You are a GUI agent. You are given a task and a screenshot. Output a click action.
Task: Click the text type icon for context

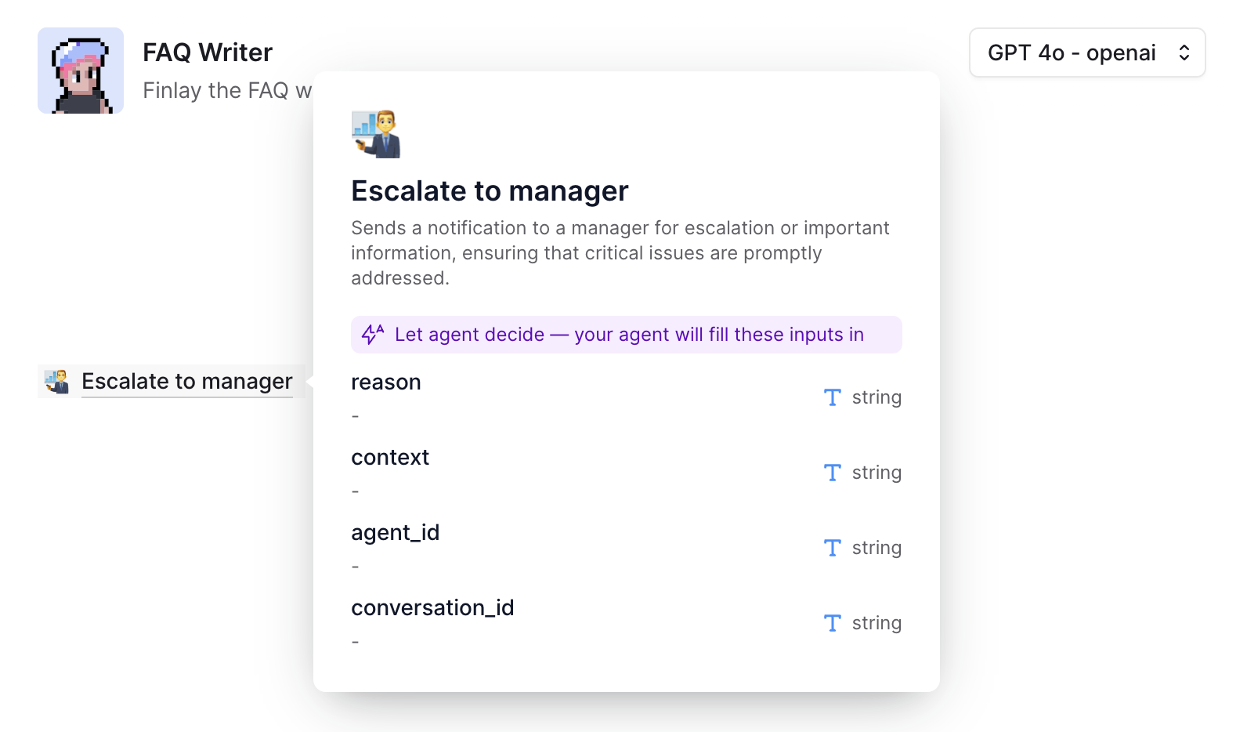[833, 473]
